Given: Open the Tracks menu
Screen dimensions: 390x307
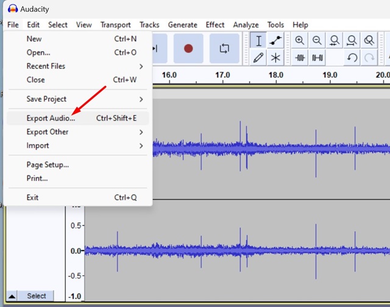Looking at the screenshot, I should (149, 25).
